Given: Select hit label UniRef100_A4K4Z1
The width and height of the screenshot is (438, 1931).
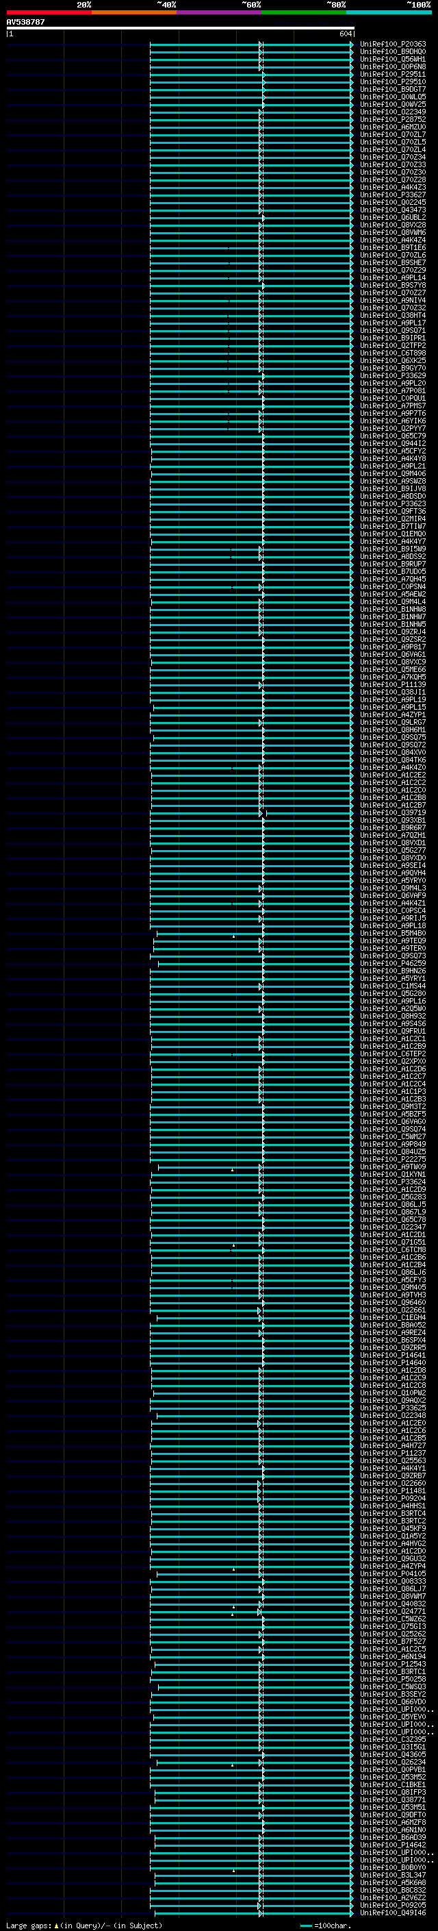Looking at the screenshot, I should (x=393, y=904).
